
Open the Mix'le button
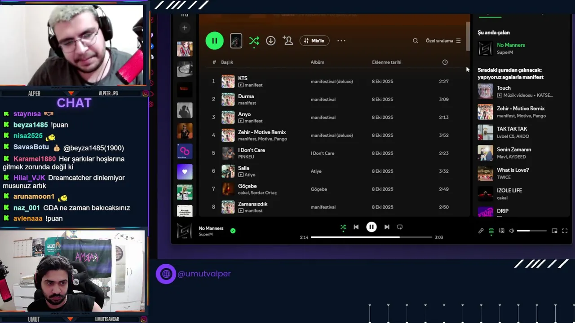tap(314, 41)
